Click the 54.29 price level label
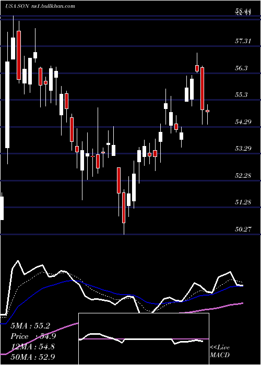 pyautogui.click(x=243, y=121)
